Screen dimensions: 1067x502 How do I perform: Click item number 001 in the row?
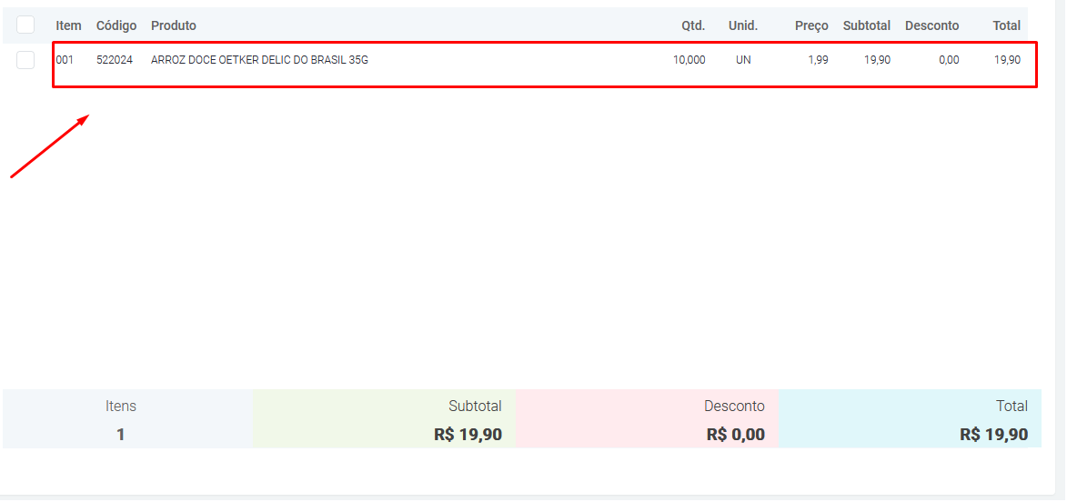[65, 60]
